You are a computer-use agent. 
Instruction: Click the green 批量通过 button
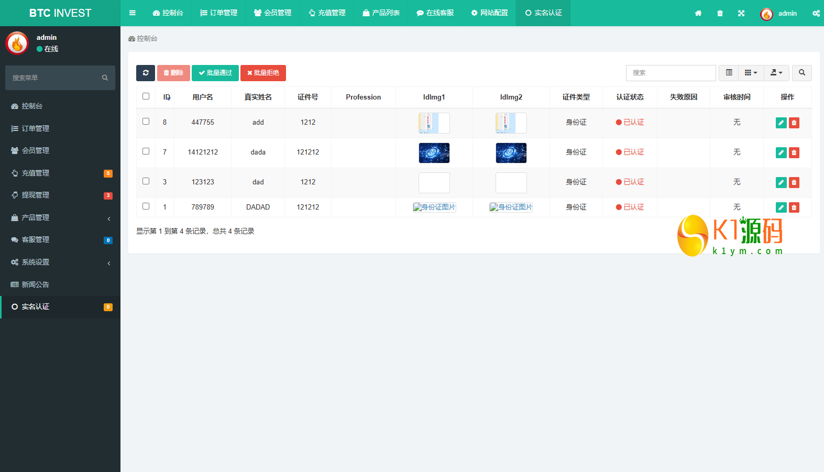coord(215,73)
